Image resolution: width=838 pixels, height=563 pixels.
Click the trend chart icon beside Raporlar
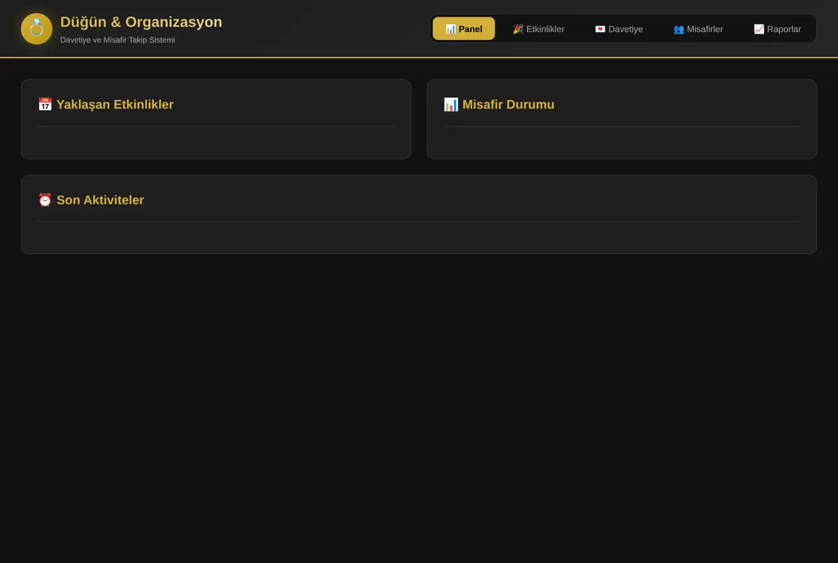tap(759, 29)
